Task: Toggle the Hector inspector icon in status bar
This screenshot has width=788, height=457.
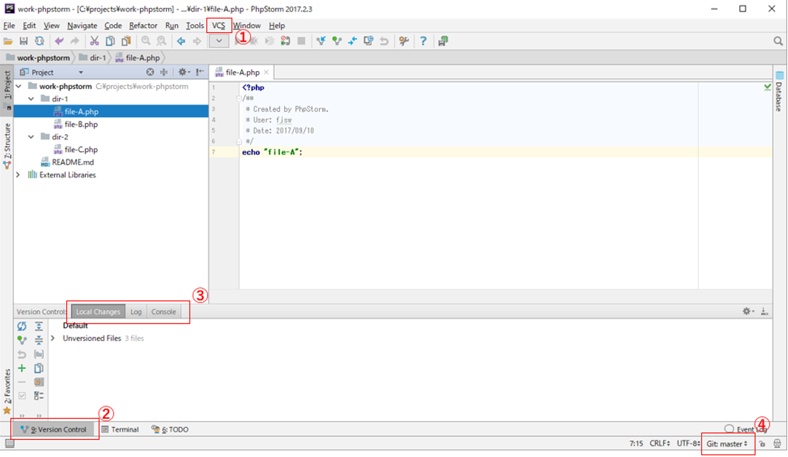Action: click(x=777, y=444)
